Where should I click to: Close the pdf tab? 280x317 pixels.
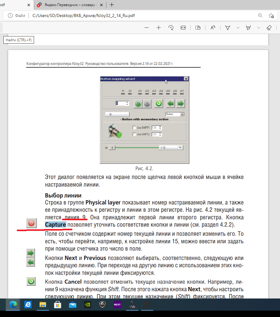[29, 5]
